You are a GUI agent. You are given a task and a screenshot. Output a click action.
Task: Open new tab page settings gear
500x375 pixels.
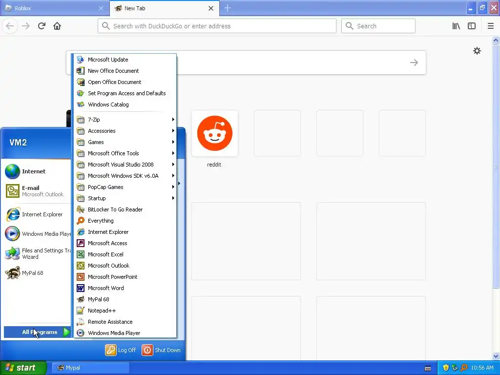tap(477, 51)
